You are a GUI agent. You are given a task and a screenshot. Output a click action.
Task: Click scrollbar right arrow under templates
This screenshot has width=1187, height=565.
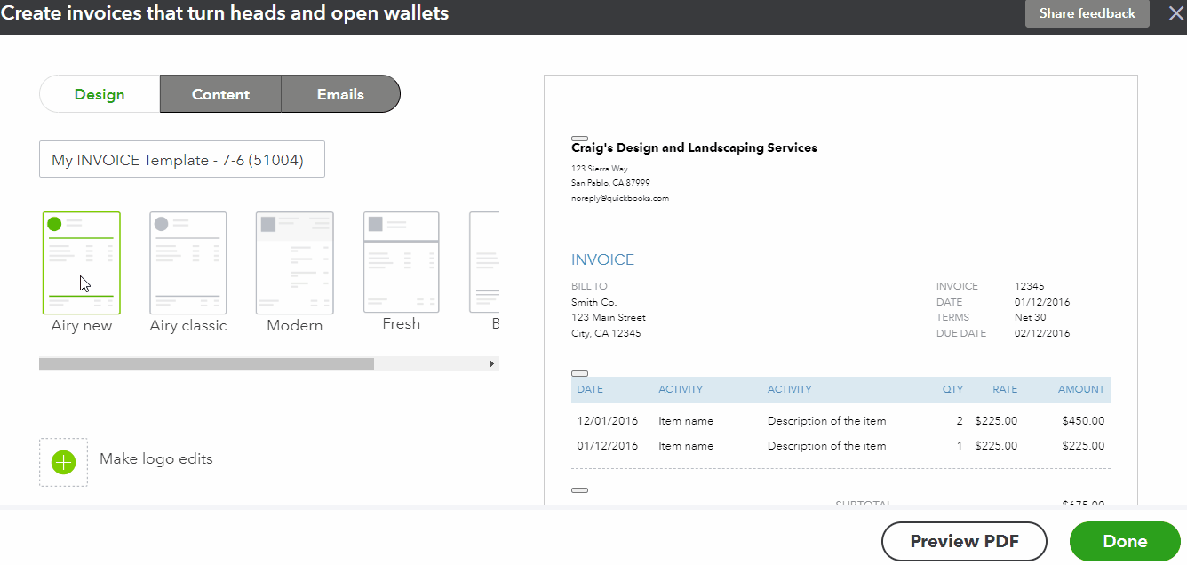(492, 363)
